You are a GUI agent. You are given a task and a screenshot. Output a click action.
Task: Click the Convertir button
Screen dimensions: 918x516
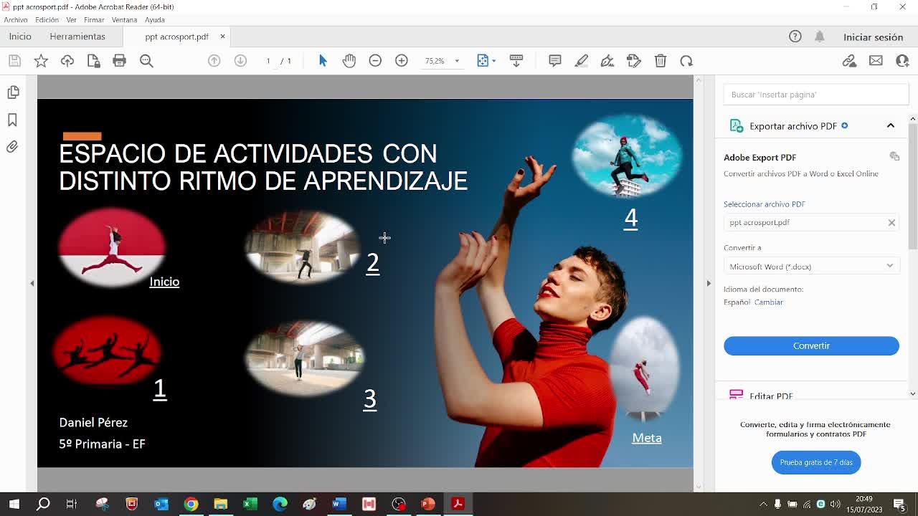point(811,345)
